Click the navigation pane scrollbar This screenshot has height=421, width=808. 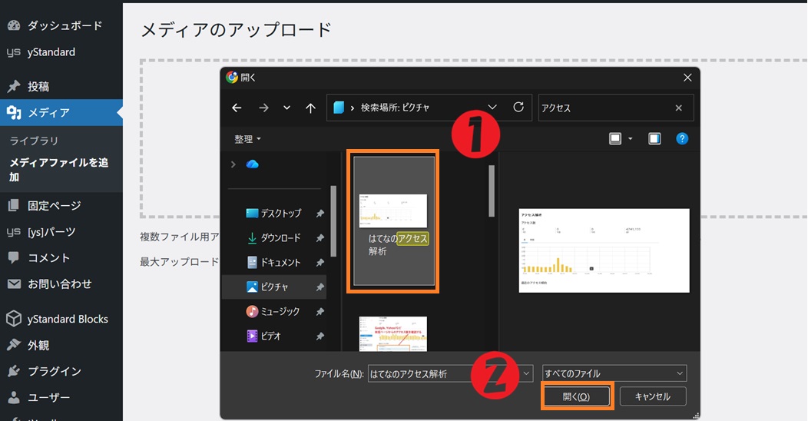[x=333, y=221]
